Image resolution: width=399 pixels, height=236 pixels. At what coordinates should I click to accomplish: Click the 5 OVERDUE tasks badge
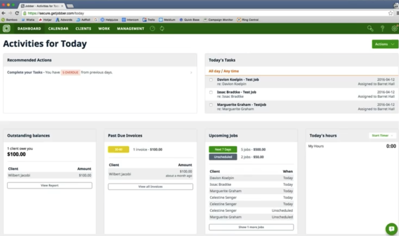pyautogui.click(x=71, y=72)
